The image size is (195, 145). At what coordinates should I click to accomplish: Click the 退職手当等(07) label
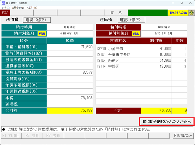tap(24, 66)
